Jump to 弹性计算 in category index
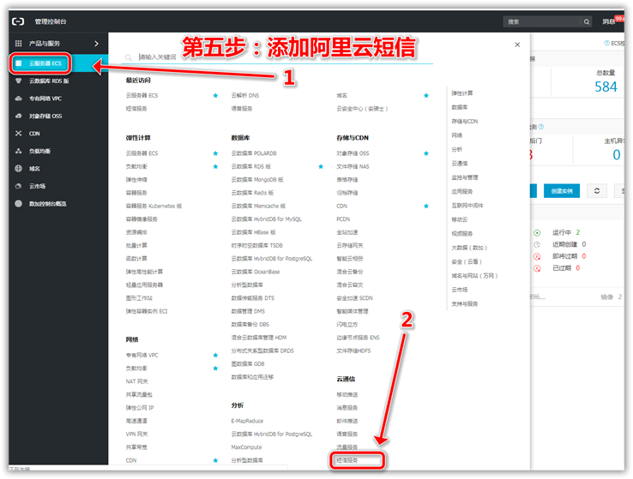 pos(461,93)
